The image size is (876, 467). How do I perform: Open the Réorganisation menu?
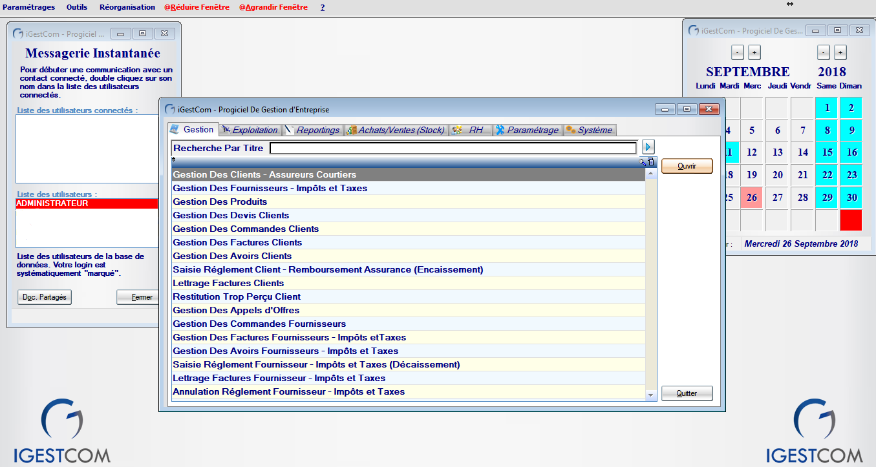(127, 7)
